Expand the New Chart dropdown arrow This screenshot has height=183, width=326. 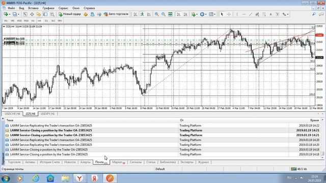(10, 14)
